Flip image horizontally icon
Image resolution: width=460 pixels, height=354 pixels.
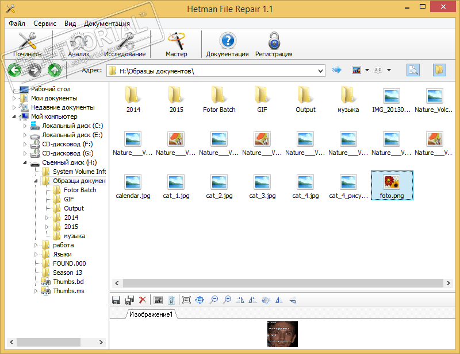(x=279, y=300)
